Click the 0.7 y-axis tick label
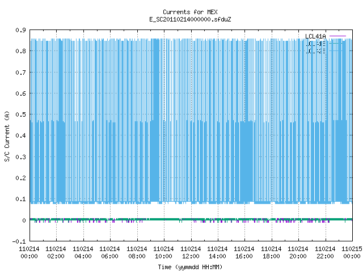Image resolution: width=363 pixels, height=272 pixels. (x=20, y=73)
